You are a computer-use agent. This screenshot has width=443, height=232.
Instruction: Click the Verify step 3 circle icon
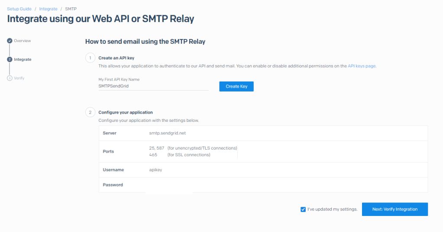[10, 78]
